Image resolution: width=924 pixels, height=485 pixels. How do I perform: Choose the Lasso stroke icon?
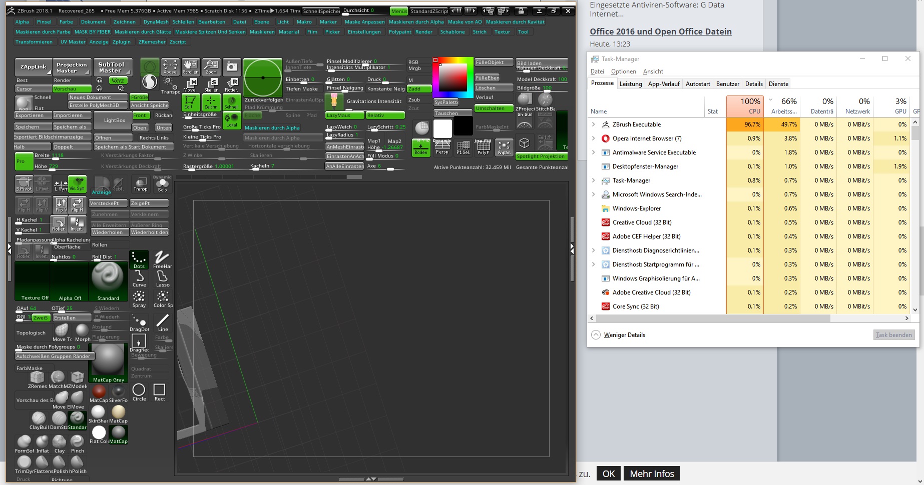[x=162, y=279]
